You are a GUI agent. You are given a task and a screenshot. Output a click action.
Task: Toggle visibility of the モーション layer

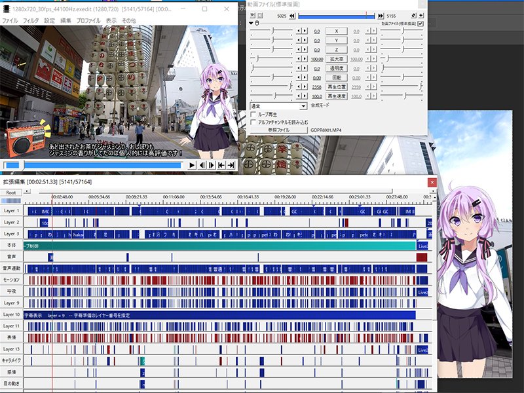pos(11,280)
